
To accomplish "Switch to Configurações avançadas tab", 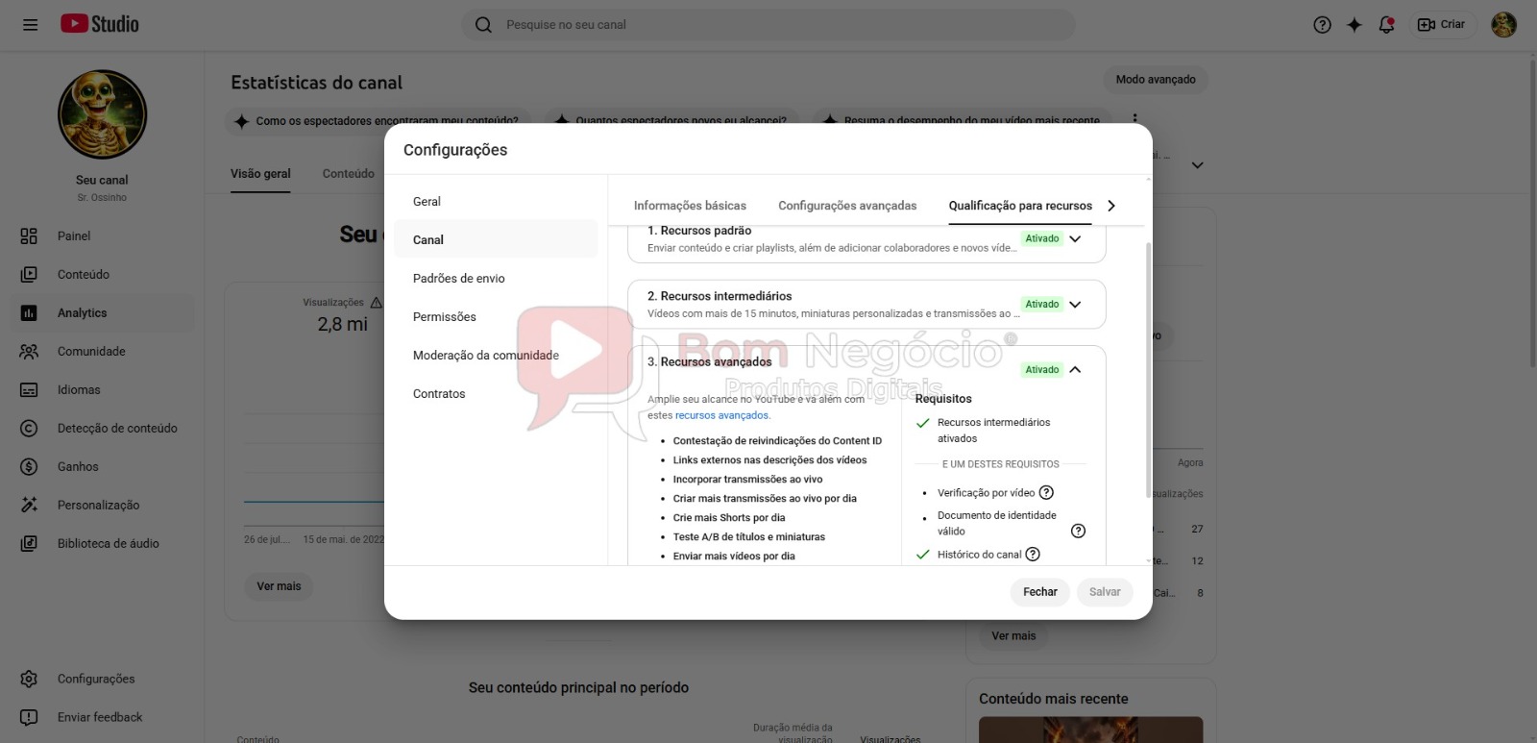I will point(847,206).
